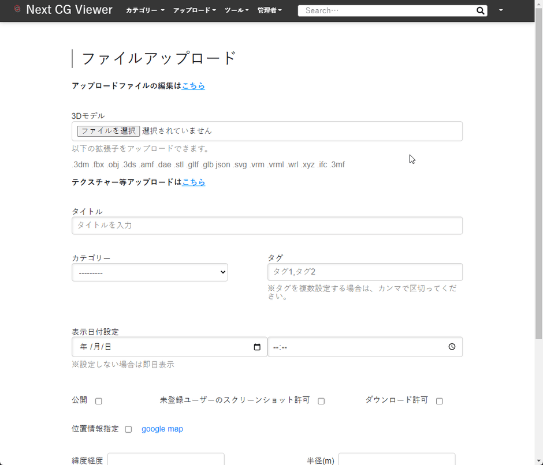543x465 pixels.
Task: Open the caret dropdown beside the search bar
Action: [500, 10]
